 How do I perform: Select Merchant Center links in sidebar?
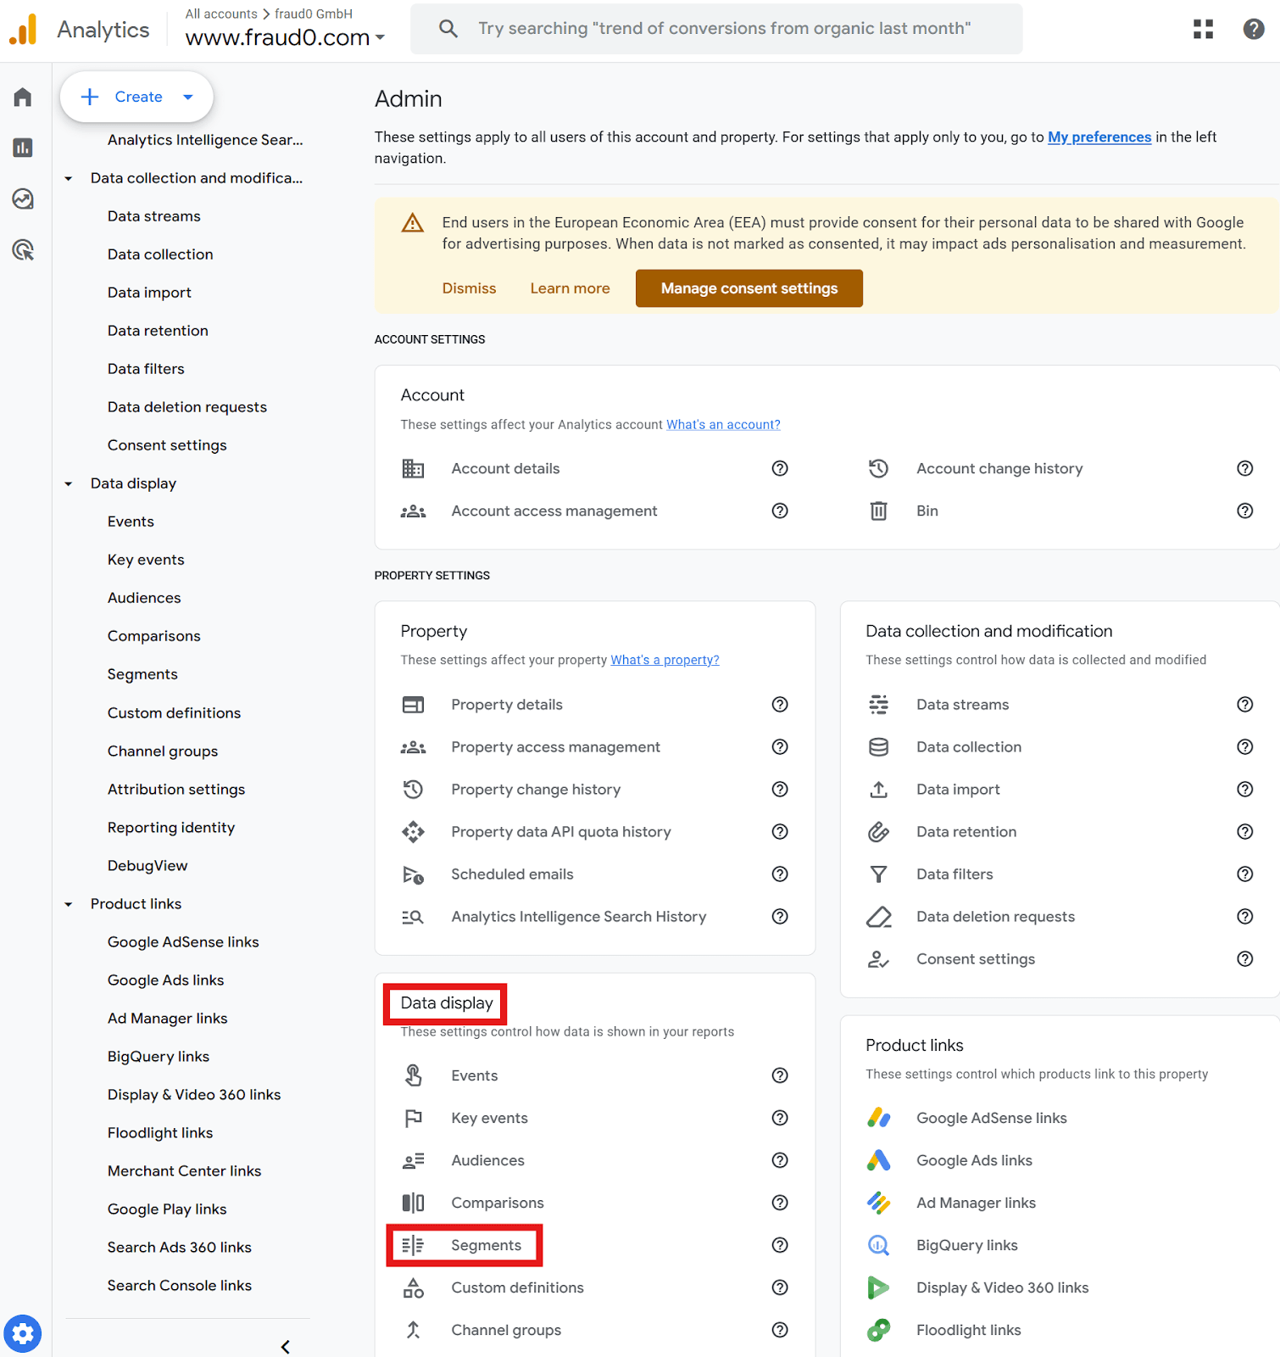pyautogui.click(x=185, y=1171)
